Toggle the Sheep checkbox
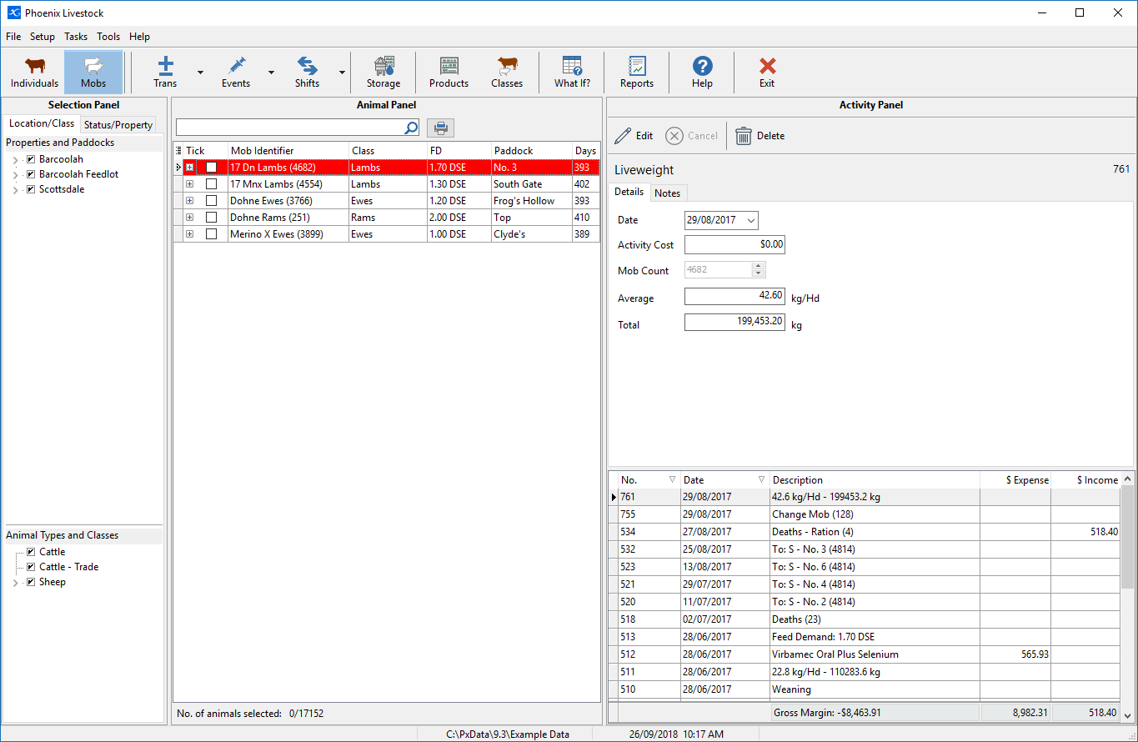 point(31,582)
